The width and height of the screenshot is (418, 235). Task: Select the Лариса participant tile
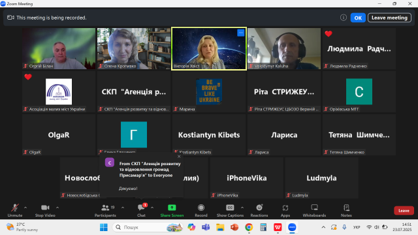[284, 135]
